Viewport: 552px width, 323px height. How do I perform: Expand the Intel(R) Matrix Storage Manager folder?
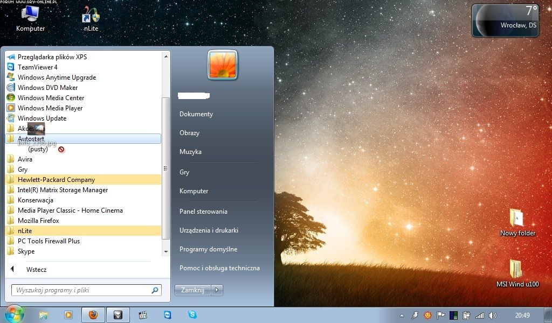click(84, 190)
